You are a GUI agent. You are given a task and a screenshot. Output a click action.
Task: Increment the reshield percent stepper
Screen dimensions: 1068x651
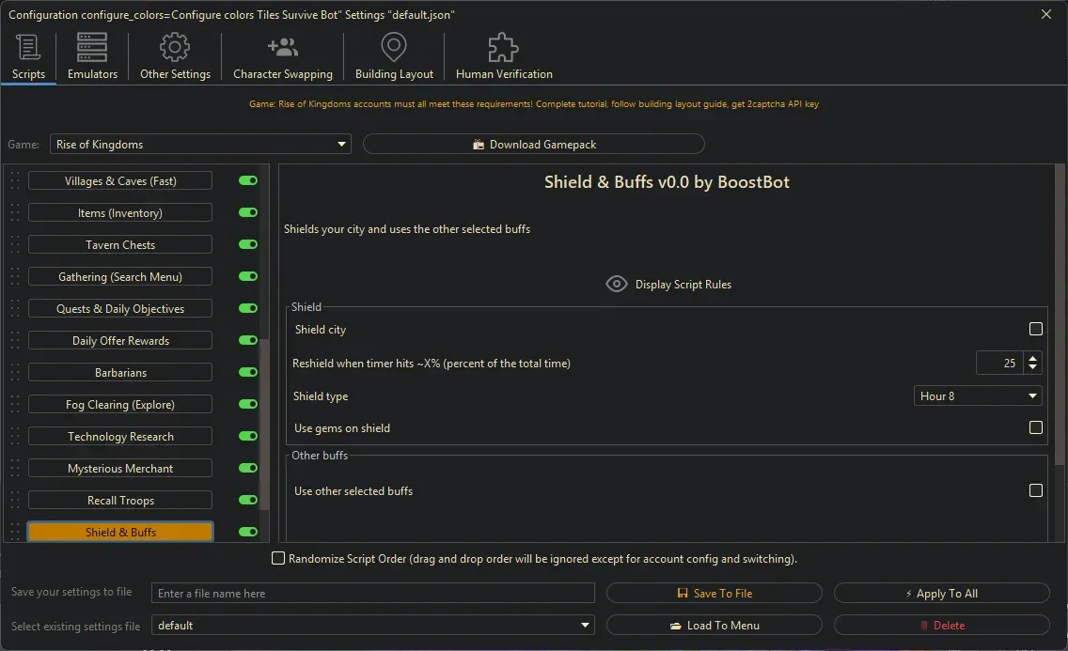pos(1031,358)
